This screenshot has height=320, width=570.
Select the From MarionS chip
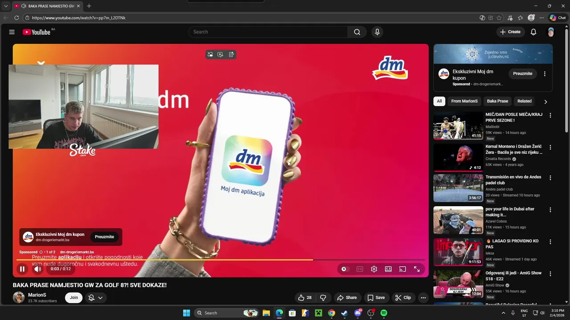pos(464,101)
